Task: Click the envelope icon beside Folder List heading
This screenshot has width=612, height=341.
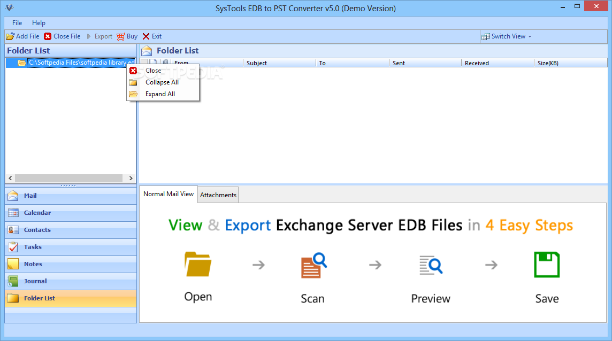Action: coord(147,51)
